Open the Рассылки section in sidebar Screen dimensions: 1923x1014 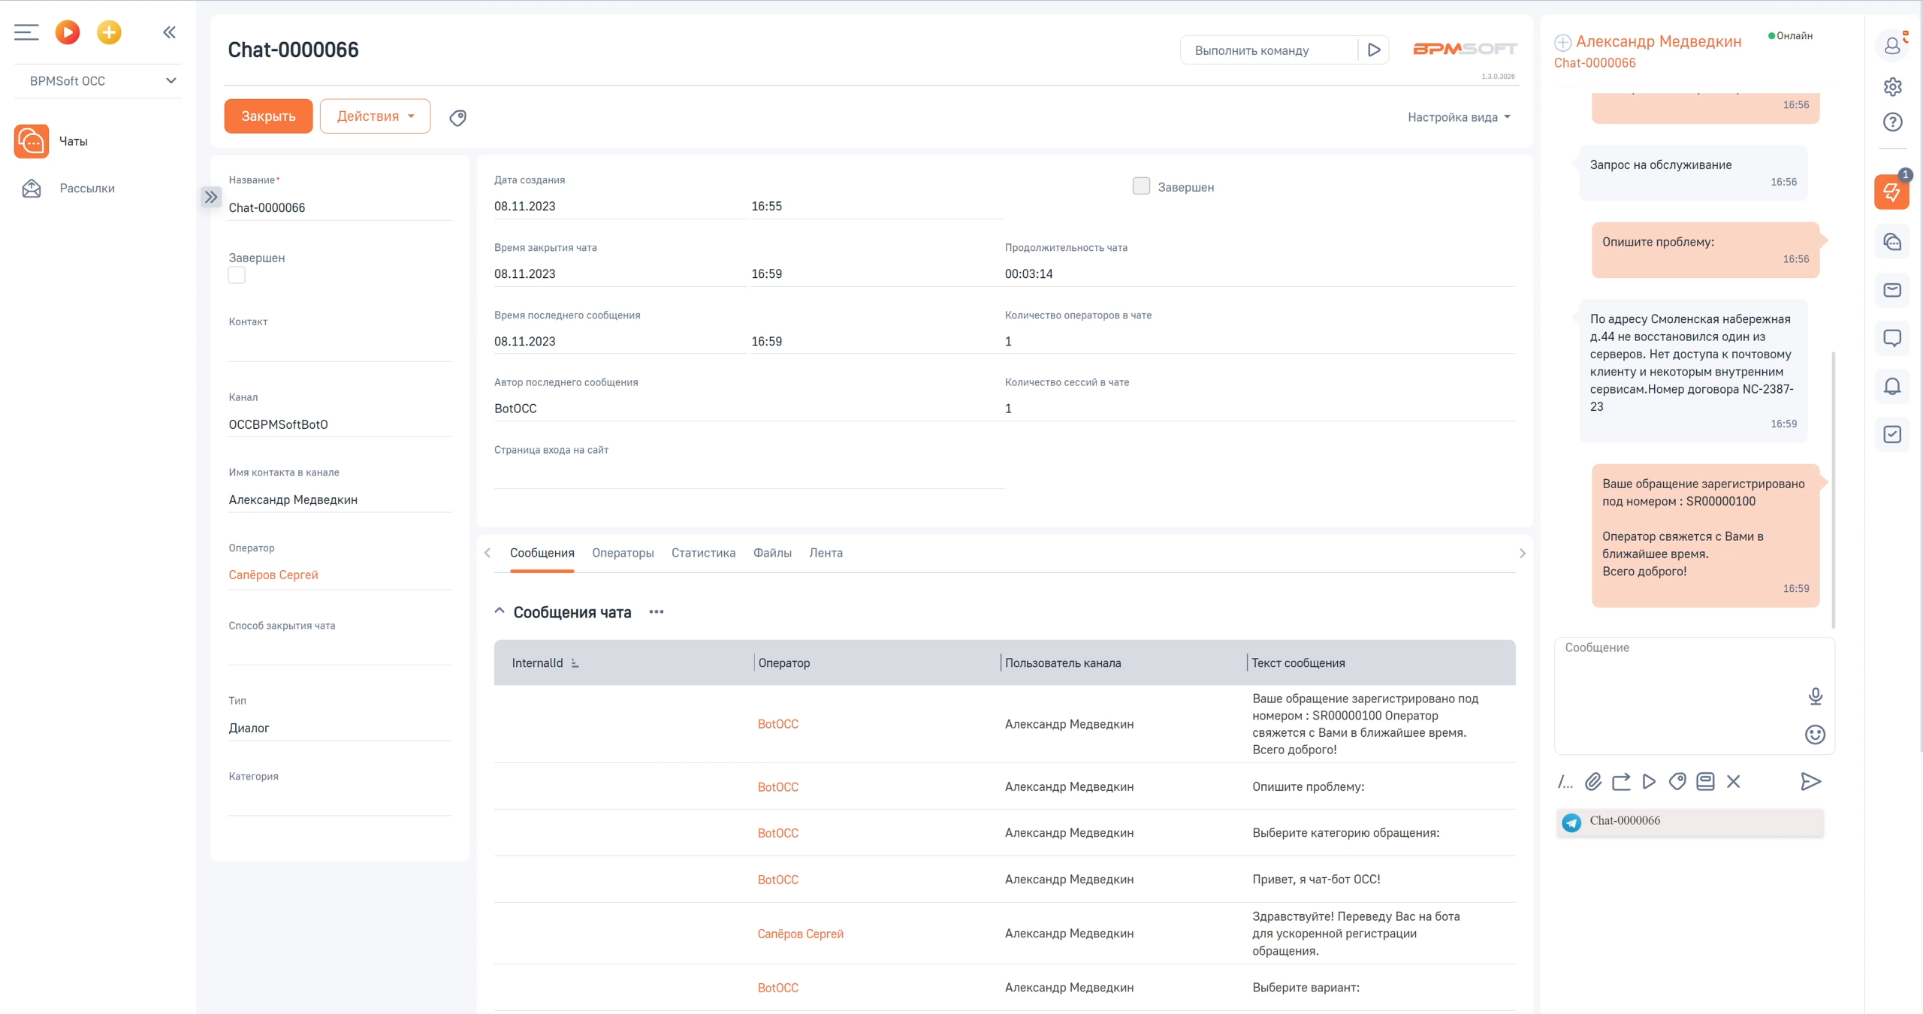87,189
